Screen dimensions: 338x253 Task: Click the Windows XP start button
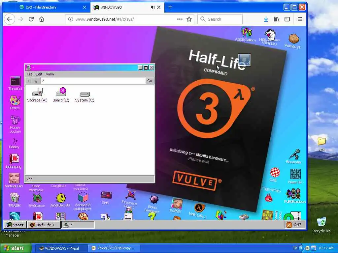[x=16, y=248]
